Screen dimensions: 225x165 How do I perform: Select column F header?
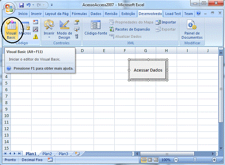125,51
